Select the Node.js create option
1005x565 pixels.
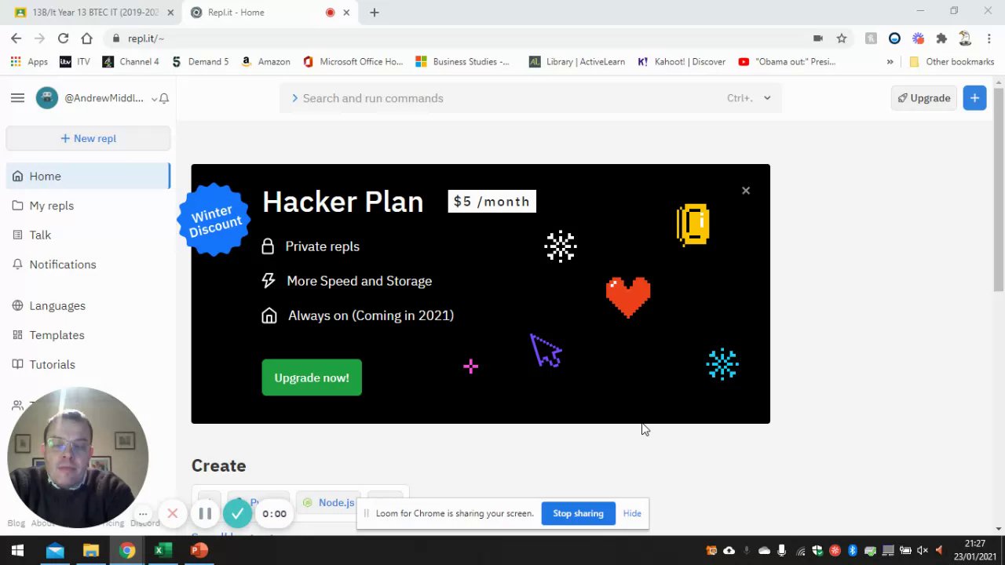tap(329, 502)
